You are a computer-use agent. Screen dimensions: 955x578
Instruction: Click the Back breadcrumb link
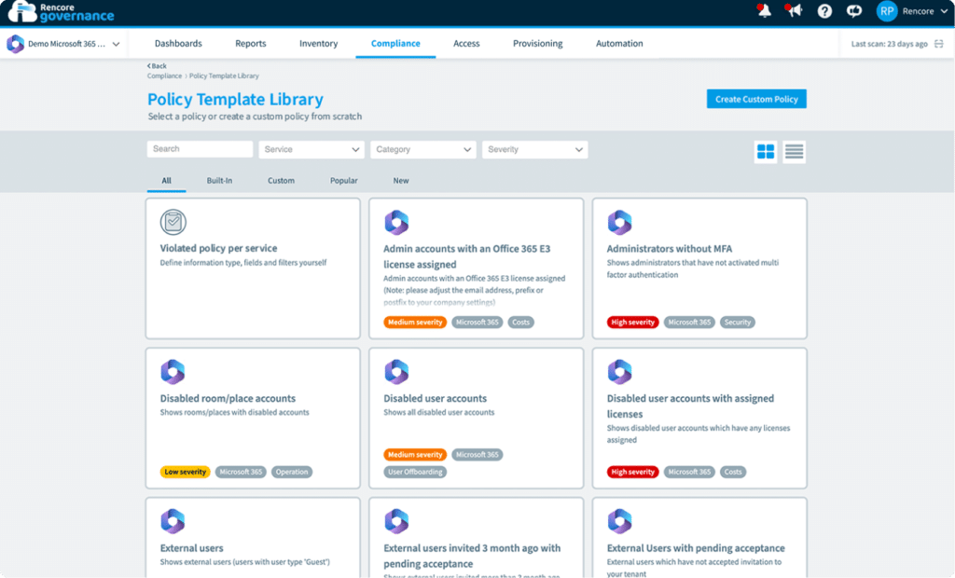[155, 65]
